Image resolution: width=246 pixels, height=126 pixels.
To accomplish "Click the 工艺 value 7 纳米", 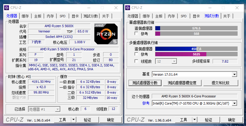I will [36, 42].
